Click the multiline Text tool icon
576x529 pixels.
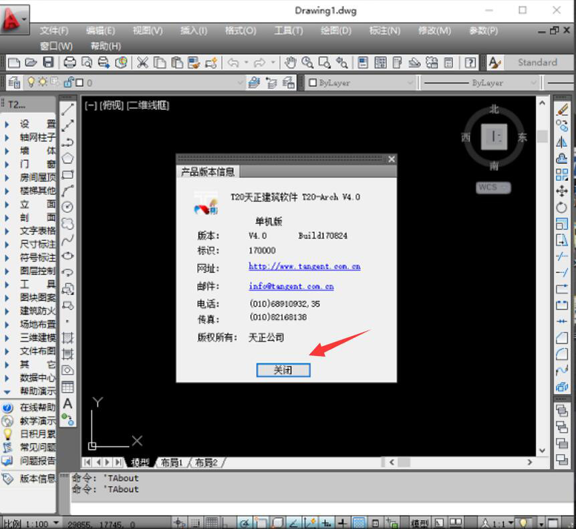(x=67, y=403)
